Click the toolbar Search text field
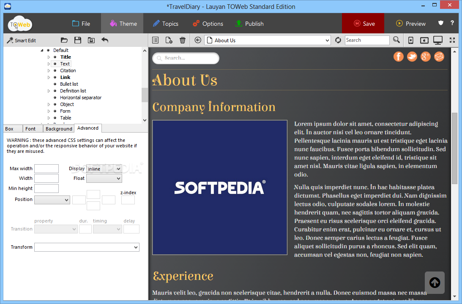462x304 pixels. [x=367, y=40]
